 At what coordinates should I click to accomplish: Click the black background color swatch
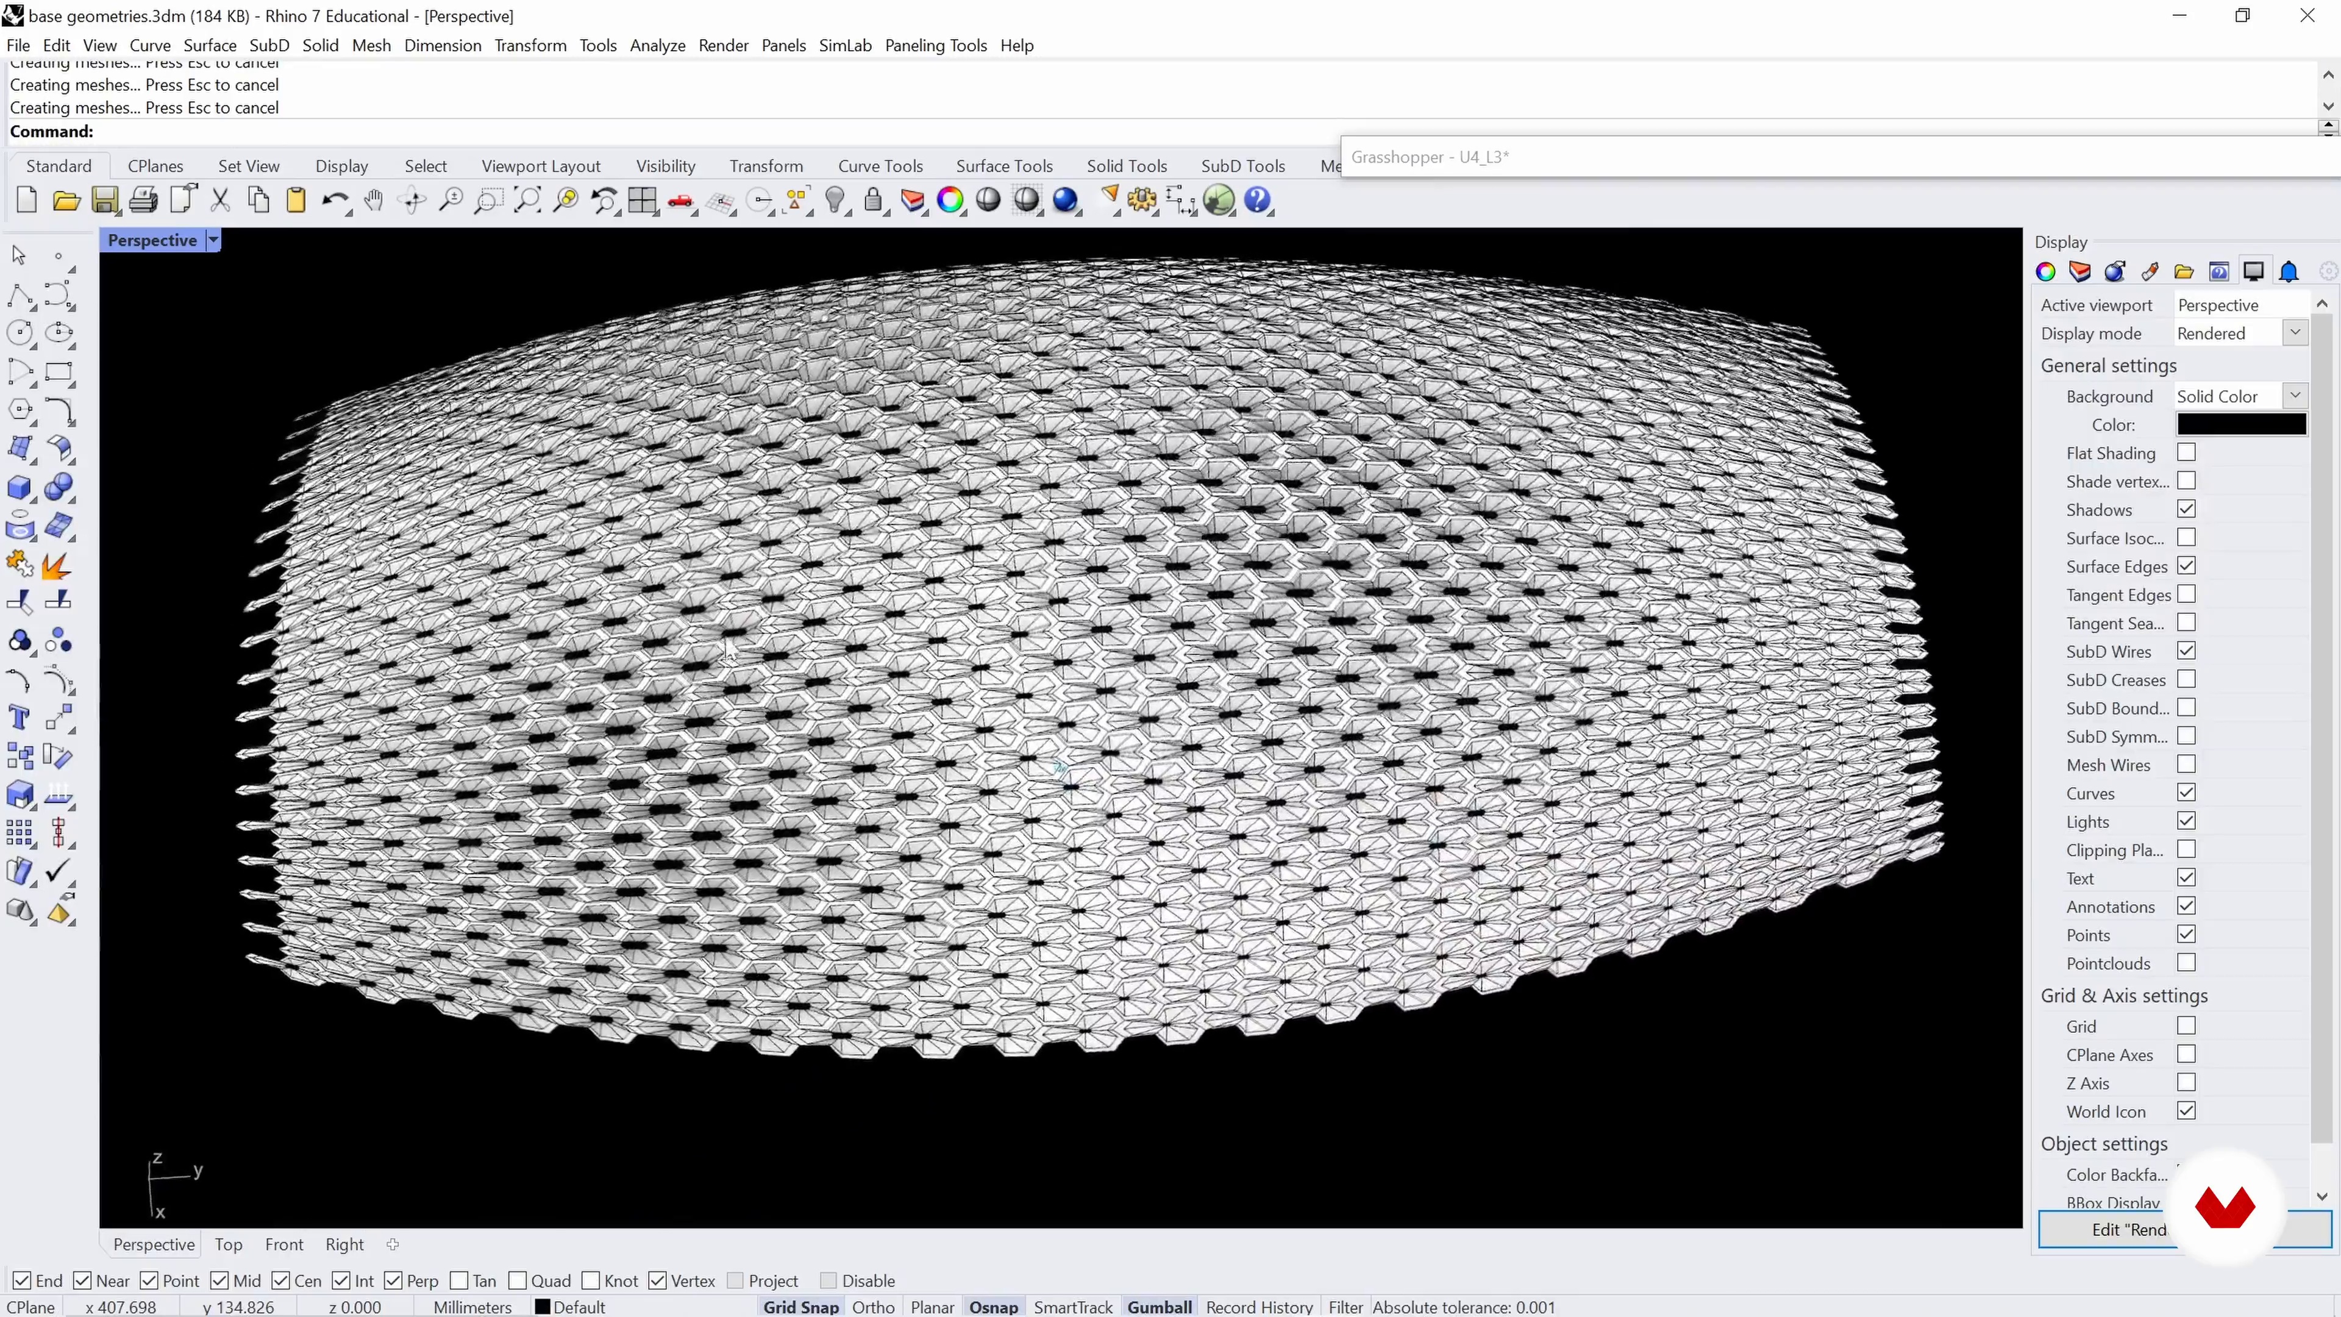[2241, 424]
